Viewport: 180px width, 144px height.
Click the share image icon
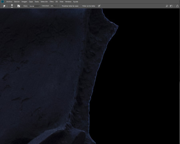[x=177, y=6]
